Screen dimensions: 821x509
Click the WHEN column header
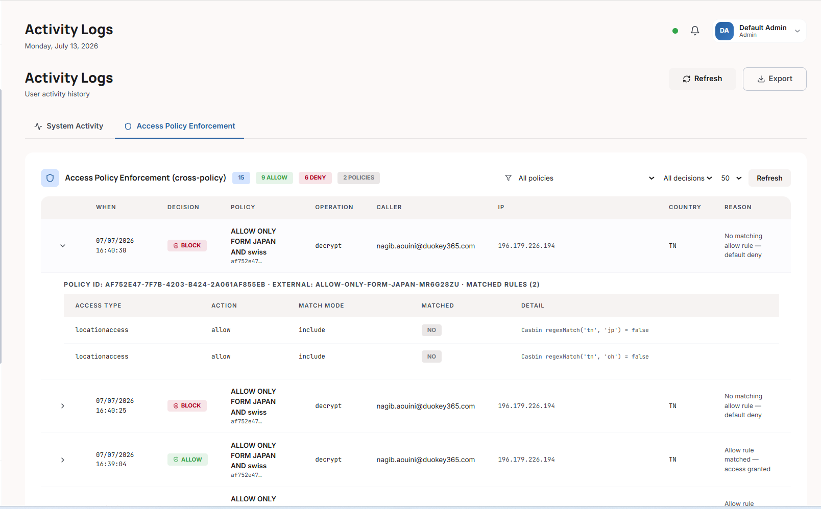[106, 207]
